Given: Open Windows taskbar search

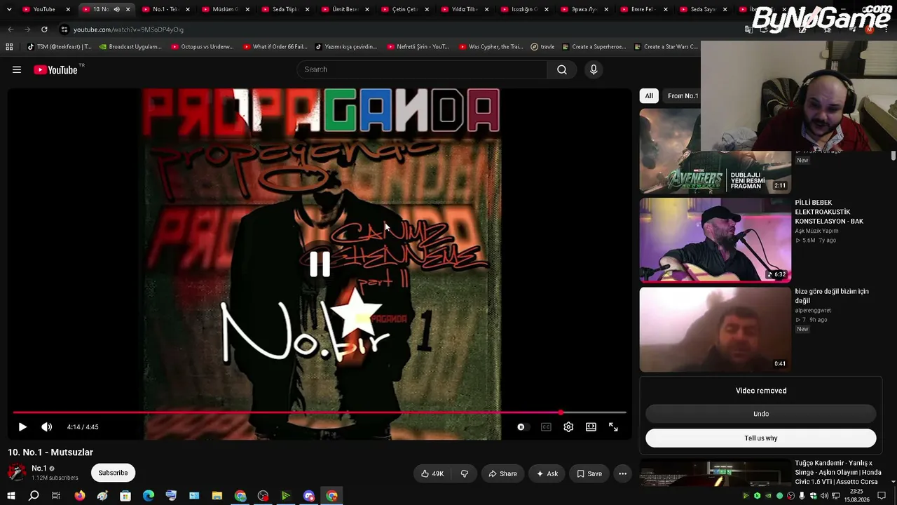Looking at the screenshot, I should tap(34, 496).
